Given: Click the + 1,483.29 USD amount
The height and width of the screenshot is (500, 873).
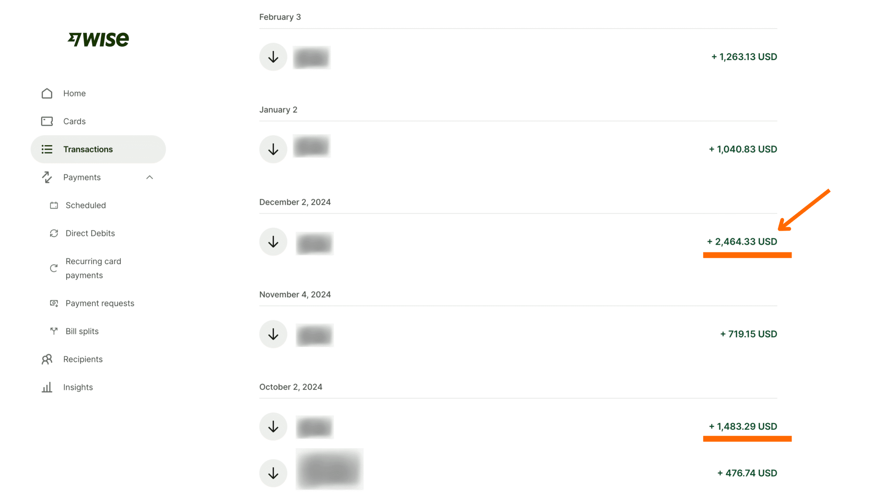Looking at the screenshot, I should tap(743, 427).
